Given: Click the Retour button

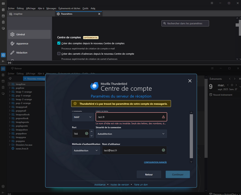Looking at the screenshot, I should pyautogui.click(x=149, y=175).
